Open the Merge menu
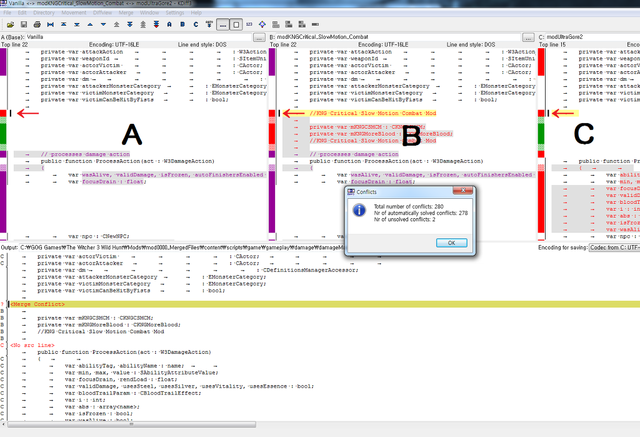640x437 pixels. [x=126, y=13]
